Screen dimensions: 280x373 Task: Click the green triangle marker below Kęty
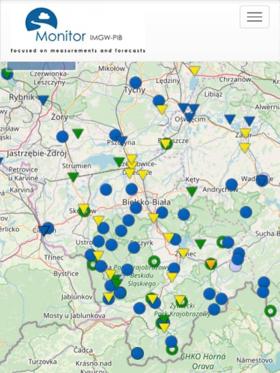192,191
